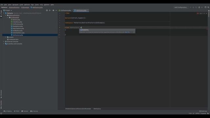Click bottom breadcrumb \Patterns\AbstractFactory\GUIExample
The image size is (210, 118).
[x=78, y=109]
